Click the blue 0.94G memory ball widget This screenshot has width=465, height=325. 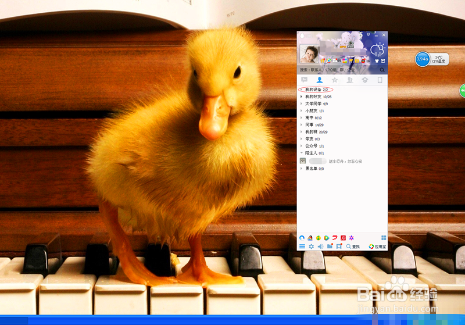[422, 59]
